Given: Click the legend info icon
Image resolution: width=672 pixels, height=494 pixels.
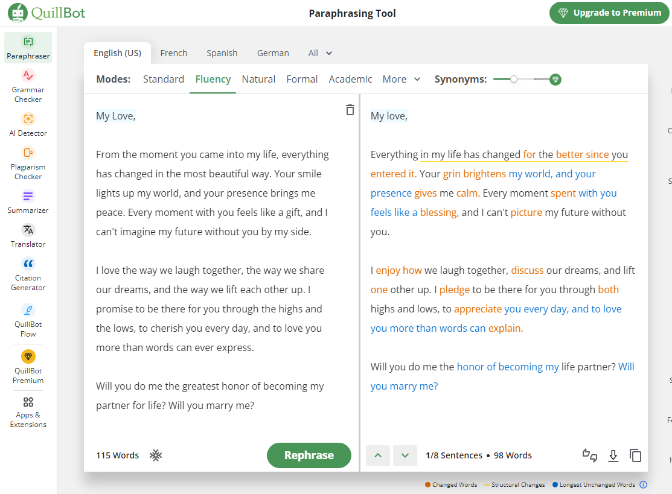Looking at the screenshot, I should 643,484.
